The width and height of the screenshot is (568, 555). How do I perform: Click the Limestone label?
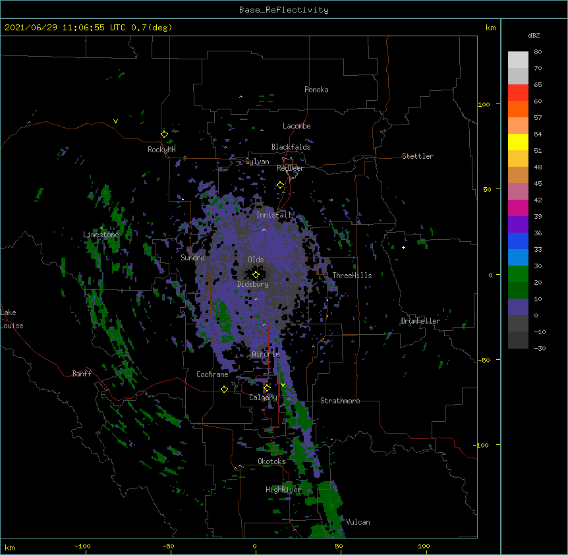(101, 235)
